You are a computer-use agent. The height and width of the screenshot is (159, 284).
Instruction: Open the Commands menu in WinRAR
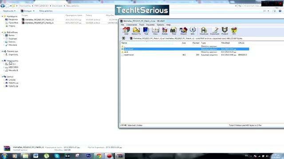pyautogui.click(x=132, y=25)
